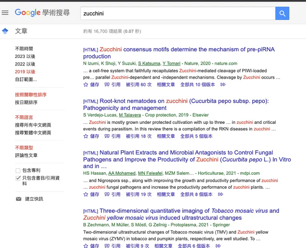Viewport: 306px width, 248px height.
Task: Click quote cite icon for Three-dimensional imaging result
Action: [x=107, y=246]
